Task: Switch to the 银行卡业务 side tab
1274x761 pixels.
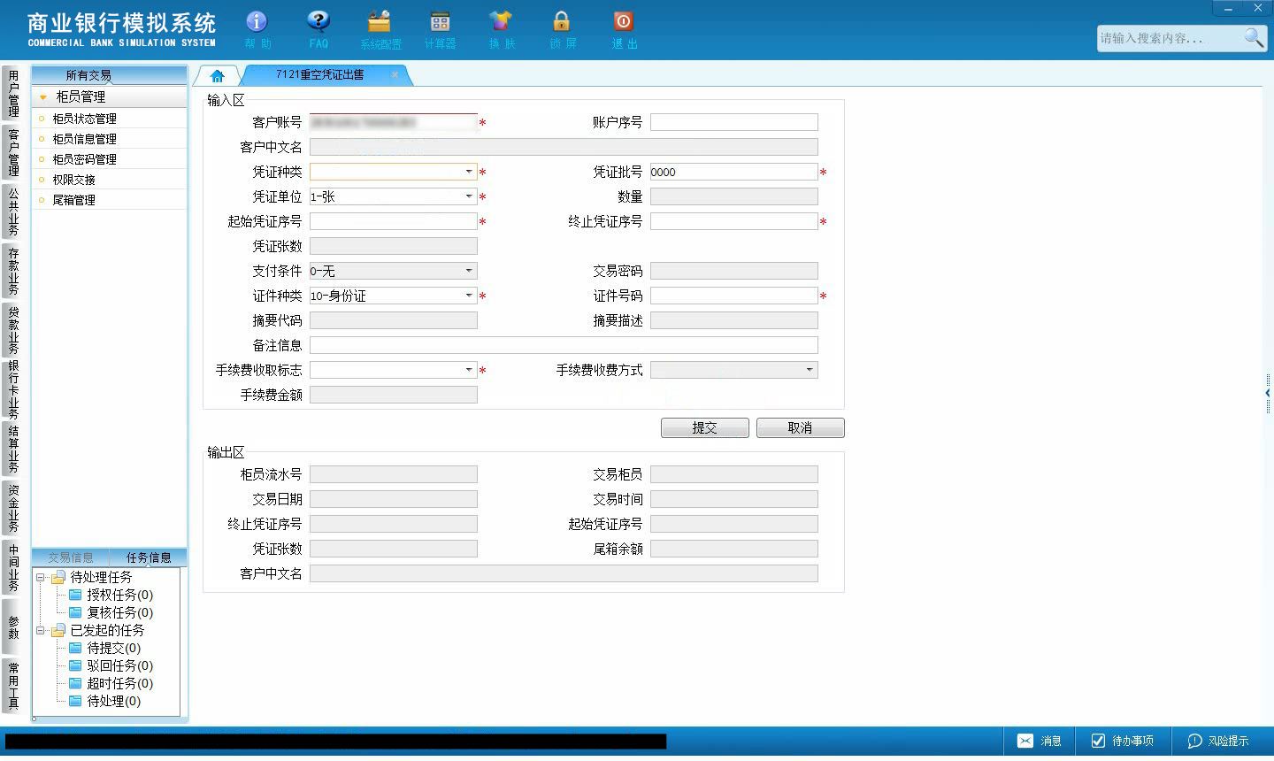Action: coord(12,389)
